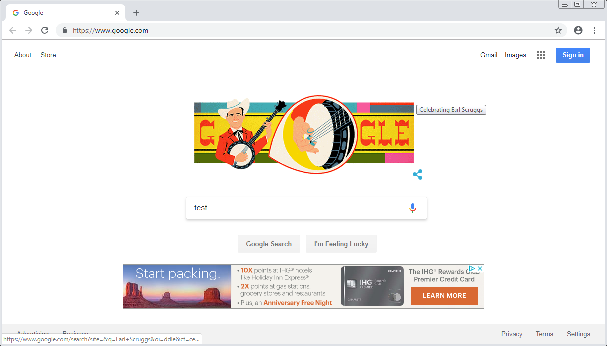Click the Start packing ad image
This screenshot has height=346, width=607.
click(177, 286)
